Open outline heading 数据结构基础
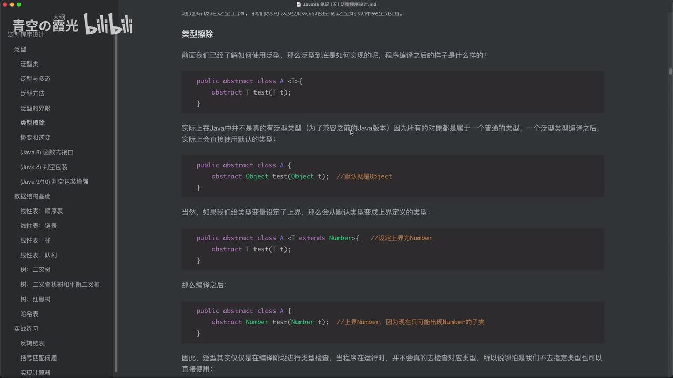This screenshot has width=673, height=378. tap(33, 196)
